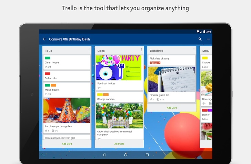Open board search with the magnifier icon
This screenshot has height=164, width=251.
click(x=200, y=39)
